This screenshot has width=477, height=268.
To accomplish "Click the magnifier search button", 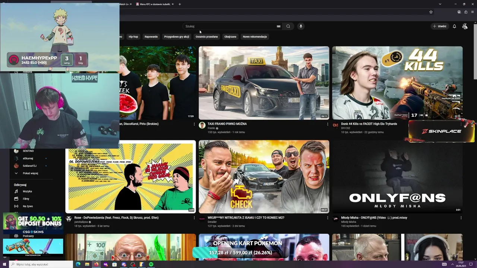I will [288, 26].
